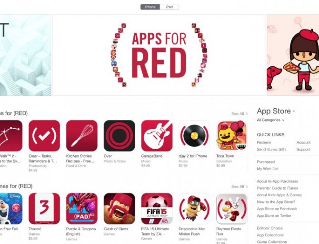Viewport: 319px width, 244px height.
Task: Open the Threes! game icon
Action: pyautogui.click(x=44, y=209)
